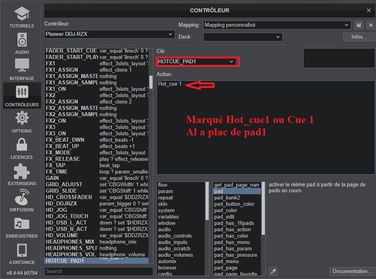Screen dimensions: 376x279
Task: Open the Extensions puzzle section
Action: 22,175
